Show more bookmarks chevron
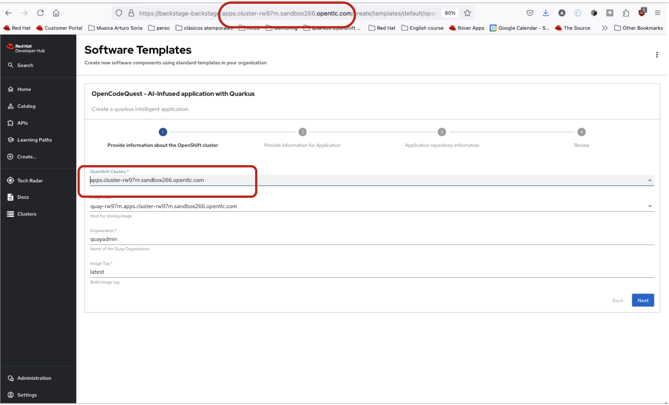The width and height of the screenshot is (669, 405). coord(605,28)
